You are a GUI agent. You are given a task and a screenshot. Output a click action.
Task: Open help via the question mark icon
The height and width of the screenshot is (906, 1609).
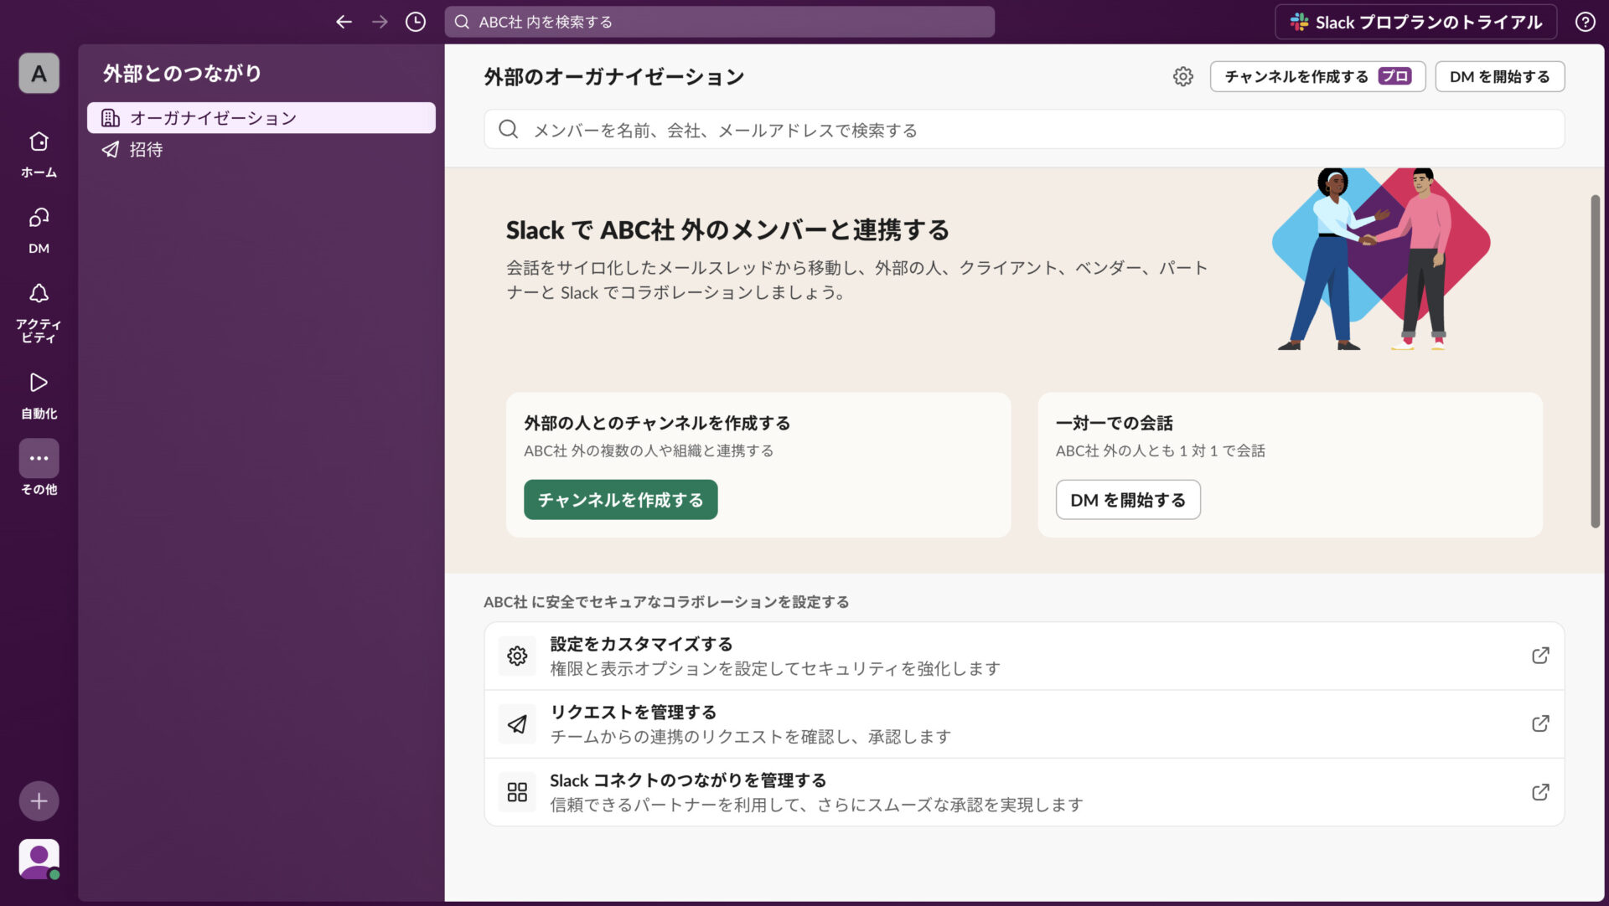click(1586, 22)
